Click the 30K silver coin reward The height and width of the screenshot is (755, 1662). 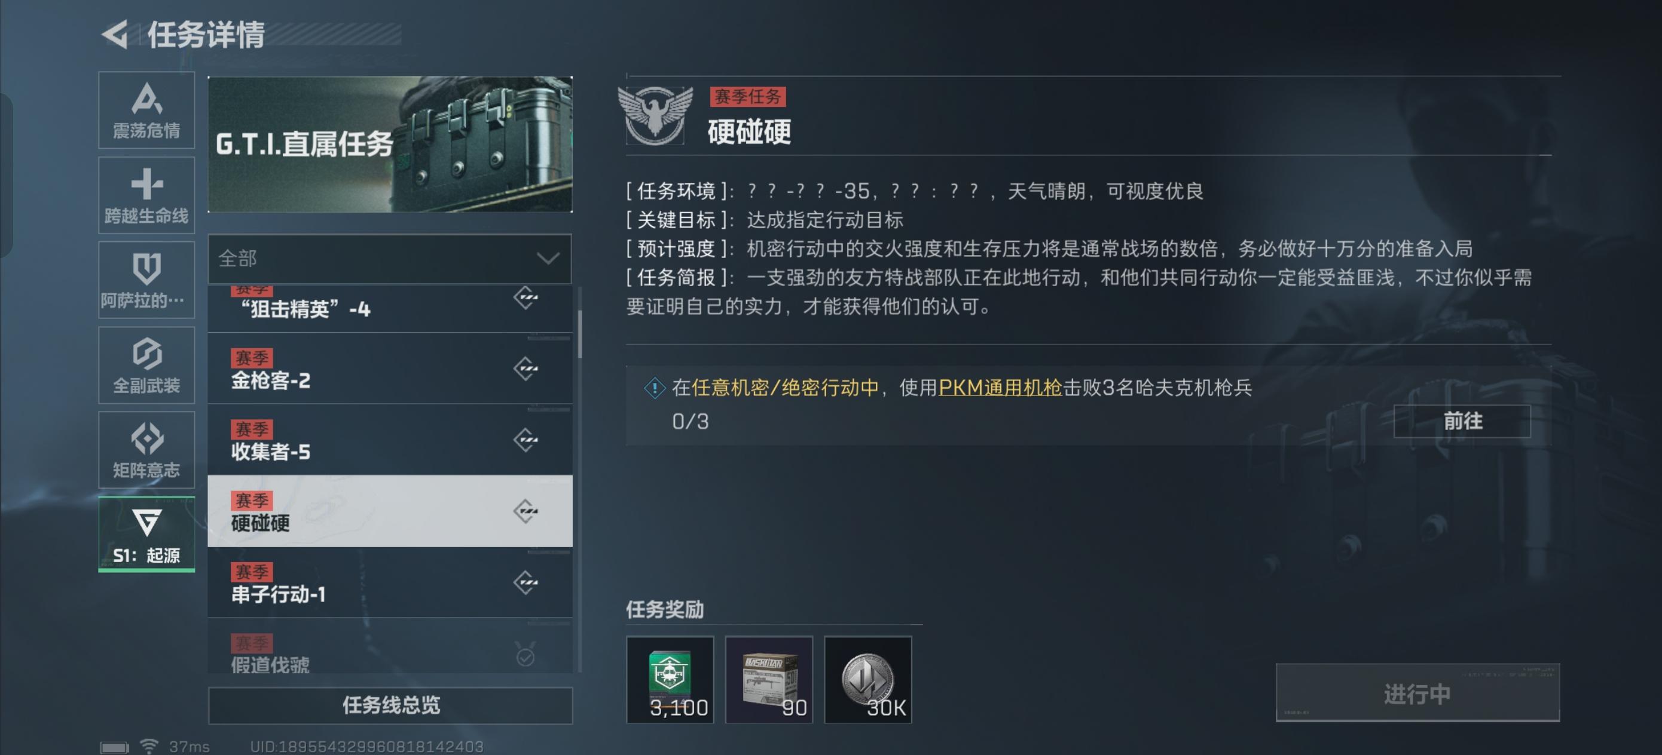pos(868,680)
